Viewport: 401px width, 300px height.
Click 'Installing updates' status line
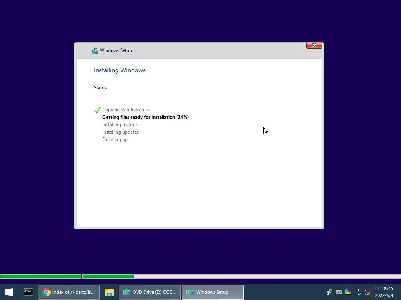coord(120,132)
